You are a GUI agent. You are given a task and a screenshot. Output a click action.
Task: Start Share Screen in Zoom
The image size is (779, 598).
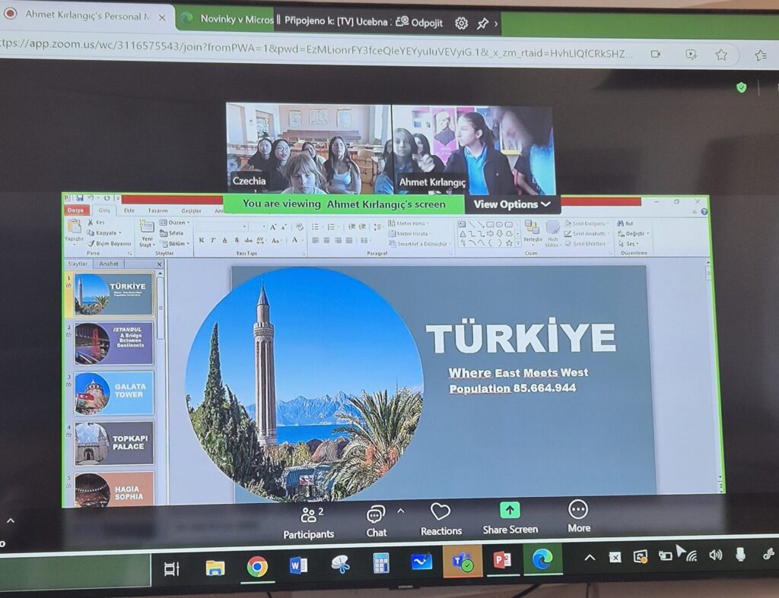click(x=510, y=519)
